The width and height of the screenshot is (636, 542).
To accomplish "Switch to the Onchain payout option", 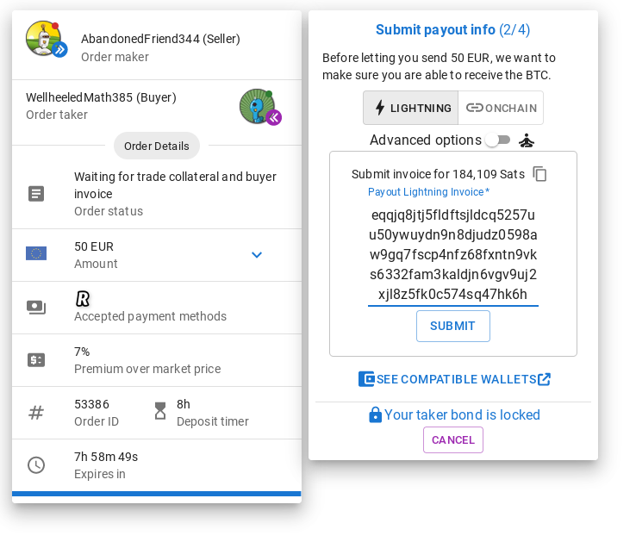I will 501,108.
